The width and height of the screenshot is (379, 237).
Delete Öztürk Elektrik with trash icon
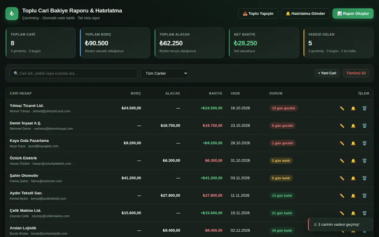pyautogui.click(x=364, y=161)
